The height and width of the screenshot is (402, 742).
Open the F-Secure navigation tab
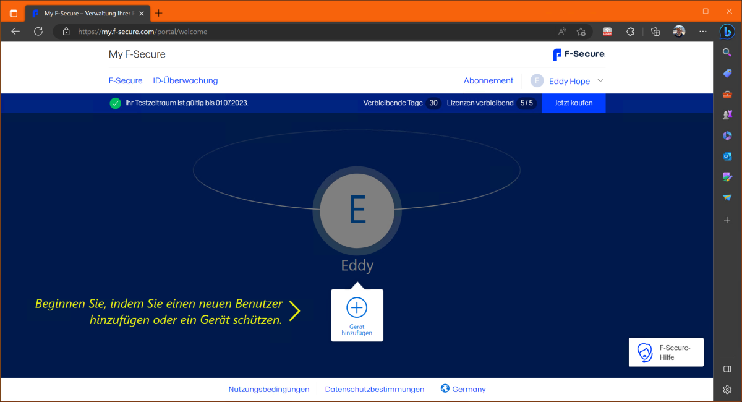coord(126,80)
